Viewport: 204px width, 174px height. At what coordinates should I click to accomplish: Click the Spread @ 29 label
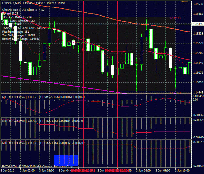[x=10, y=13]
